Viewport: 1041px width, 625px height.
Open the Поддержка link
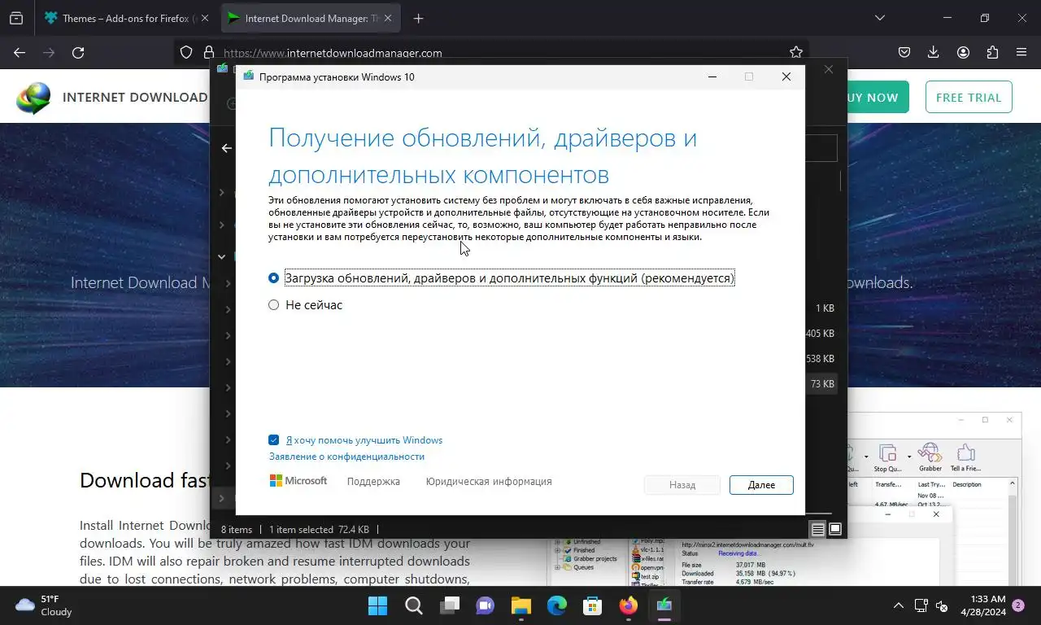point(373,482)
